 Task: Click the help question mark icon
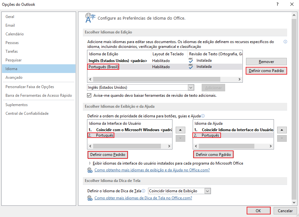[277, 4]
